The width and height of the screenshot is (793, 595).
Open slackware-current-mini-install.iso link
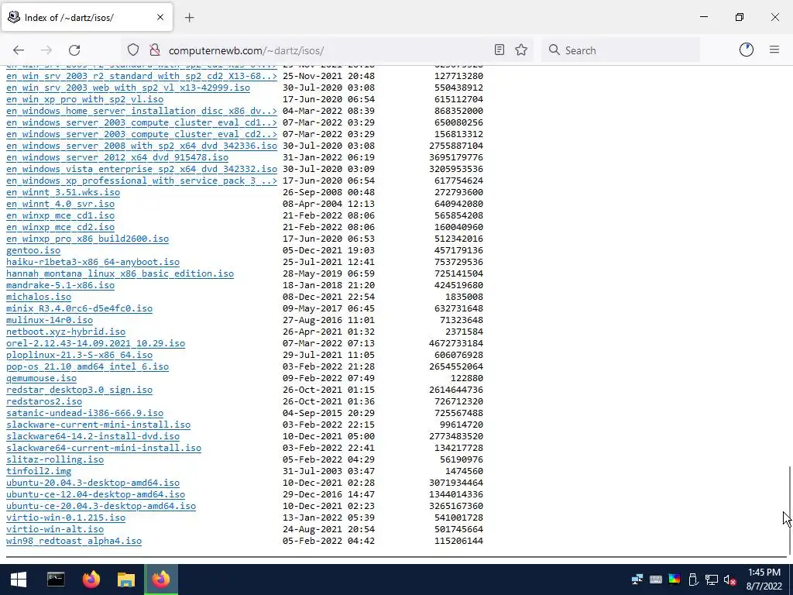coord(98,425)
